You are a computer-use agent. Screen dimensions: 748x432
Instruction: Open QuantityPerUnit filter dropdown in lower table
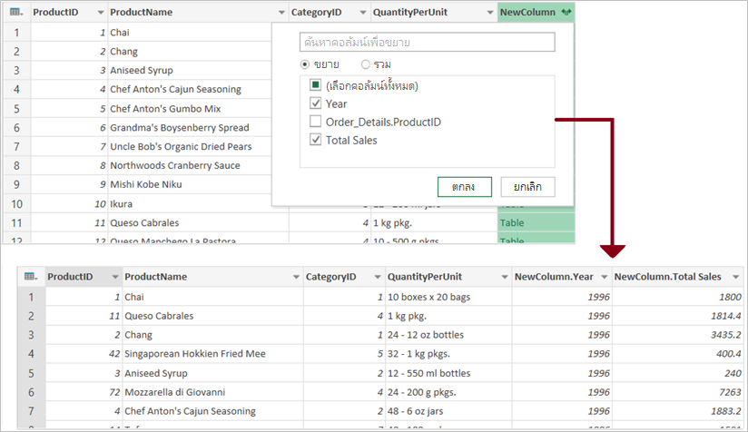pos(504,277)
